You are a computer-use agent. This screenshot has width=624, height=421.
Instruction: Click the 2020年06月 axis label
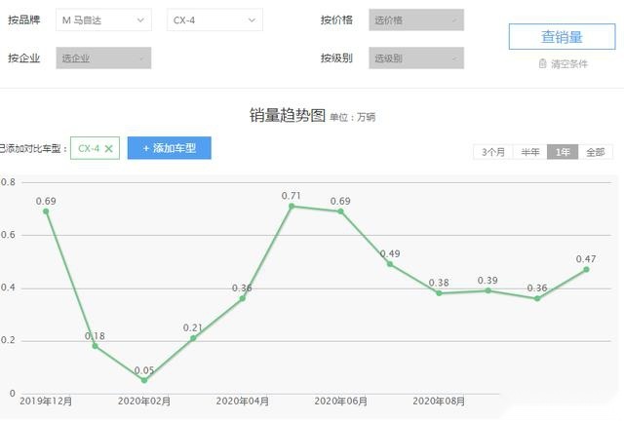[340, 402]
